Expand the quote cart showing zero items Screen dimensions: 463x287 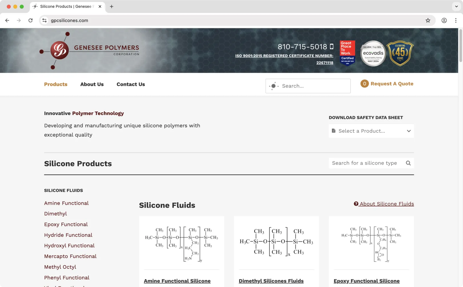click(x=364, y=84)
